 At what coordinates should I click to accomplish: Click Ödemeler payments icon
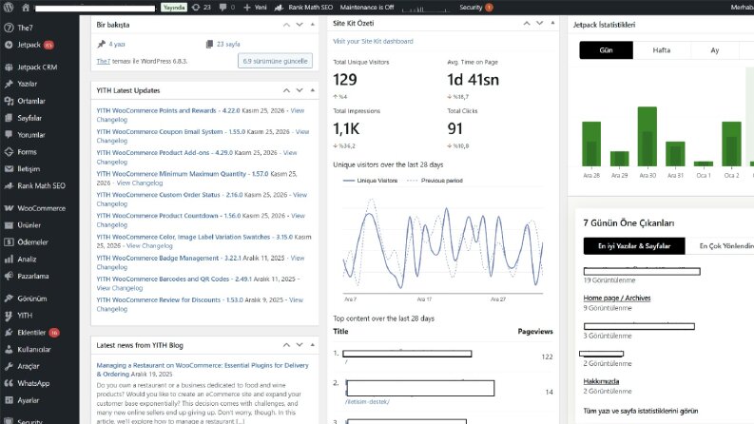[x=9, y=241]
